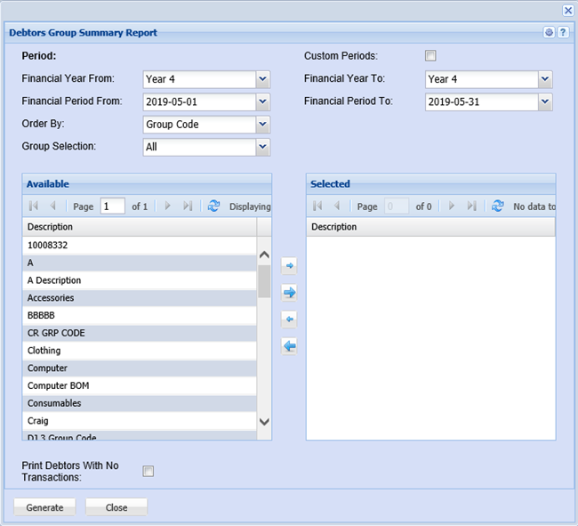Tick Print Debtors With No Transactions

149,471
